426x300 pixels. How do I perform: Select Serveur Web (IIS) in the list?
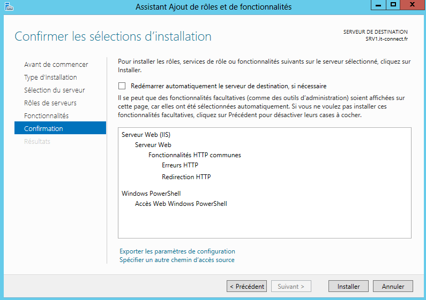[x=146, y=135]
